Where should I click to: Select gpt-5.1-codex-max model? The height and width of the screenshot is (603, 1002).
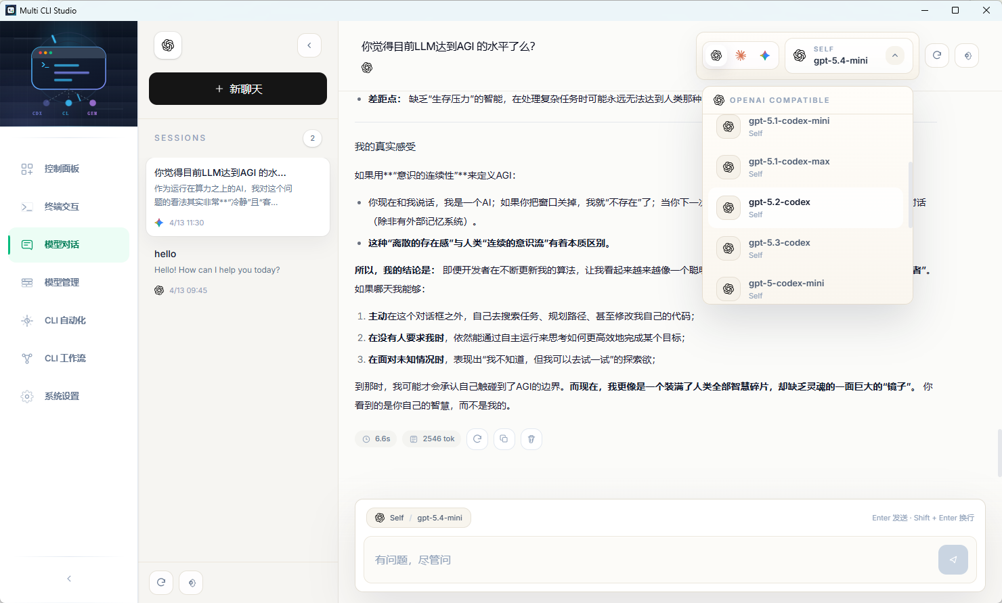coord(806,167)
